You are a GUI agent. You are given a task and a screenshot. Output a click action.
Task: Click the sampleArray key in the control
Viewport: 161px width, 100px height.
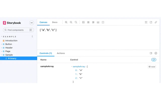(x=79, y=66)
